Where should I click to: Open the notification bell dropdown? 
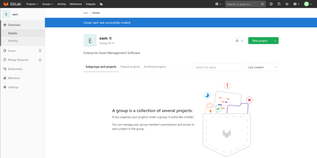click(239, 41)
